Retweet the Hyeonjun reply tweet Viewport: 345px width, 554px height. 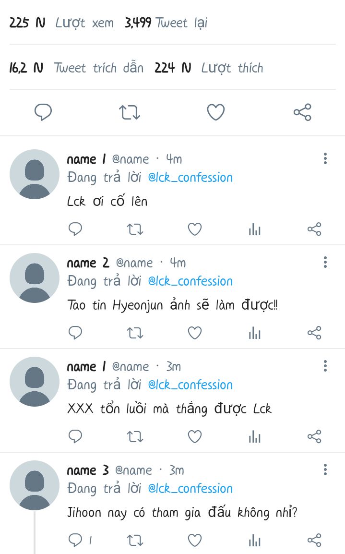[135, 333]
